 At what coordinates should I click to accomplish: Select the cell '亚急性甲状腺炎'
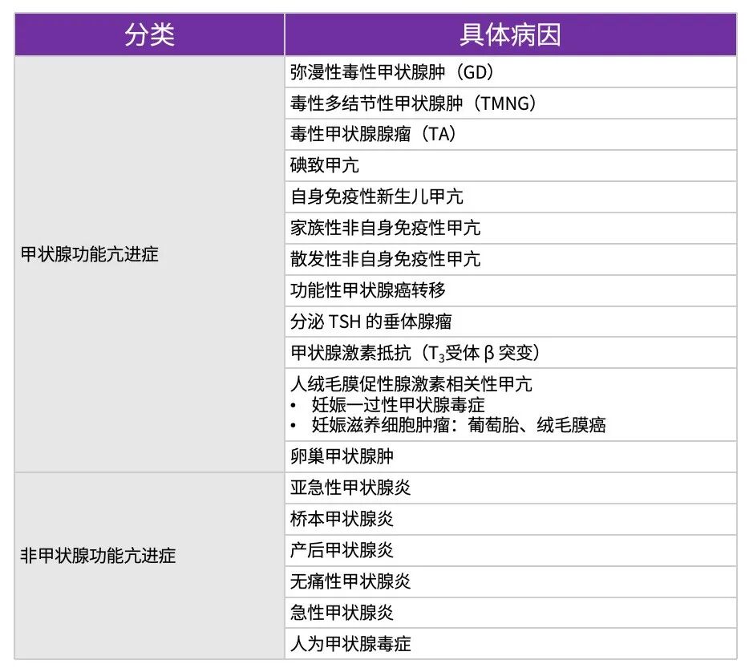[511, 488]
